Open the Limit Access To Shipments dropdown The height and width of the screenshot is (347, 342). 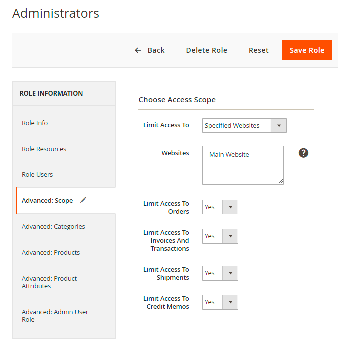click(220, 273)
